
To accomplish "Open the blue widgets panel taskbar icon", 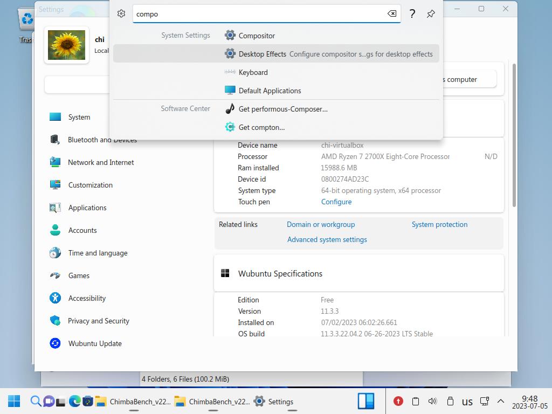I will [x=366, y=401].
